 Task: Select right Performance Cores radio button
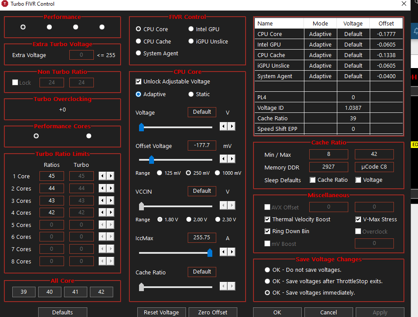(x=89, y=136)
